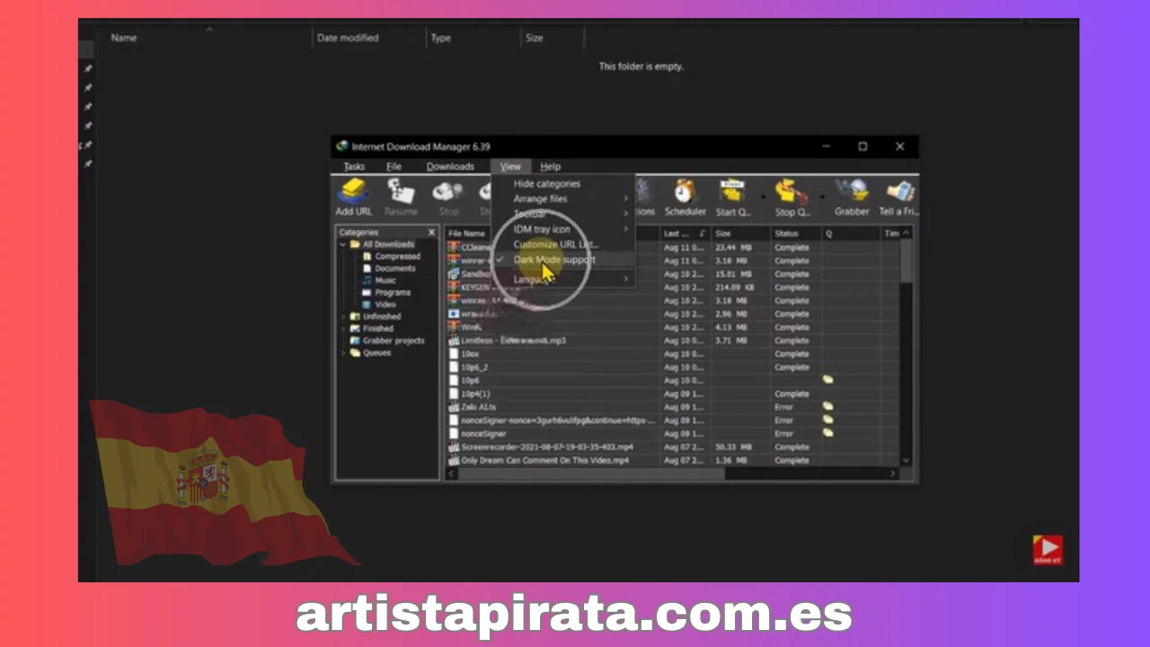Select the Programs category
The image size is (1150, 647).
tap(392, 292)
